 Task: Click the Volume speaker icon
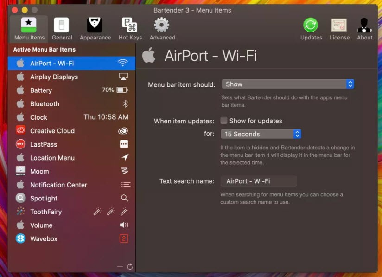point(124,225)
